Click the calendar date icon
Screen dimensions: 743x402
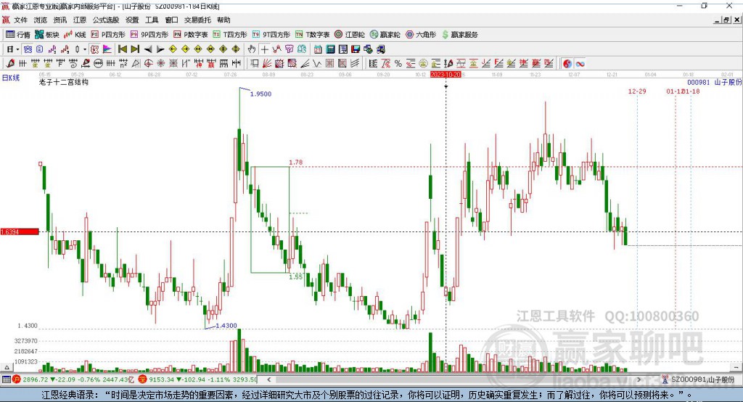[318, 49]
